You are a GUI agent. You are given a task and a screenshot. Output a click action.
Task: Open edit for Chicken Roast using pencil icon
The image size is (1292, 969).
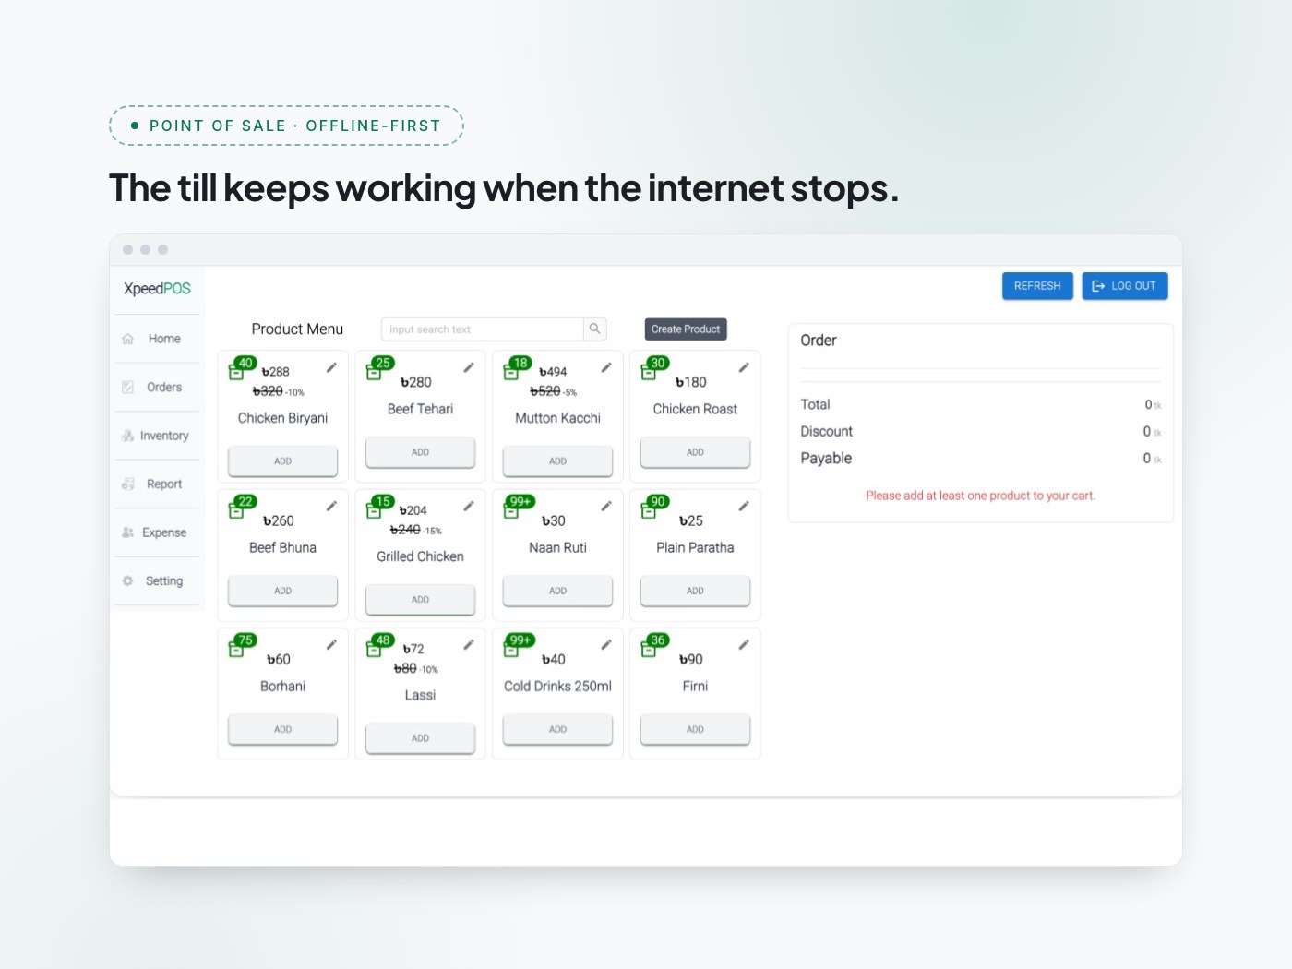(744, 367)
